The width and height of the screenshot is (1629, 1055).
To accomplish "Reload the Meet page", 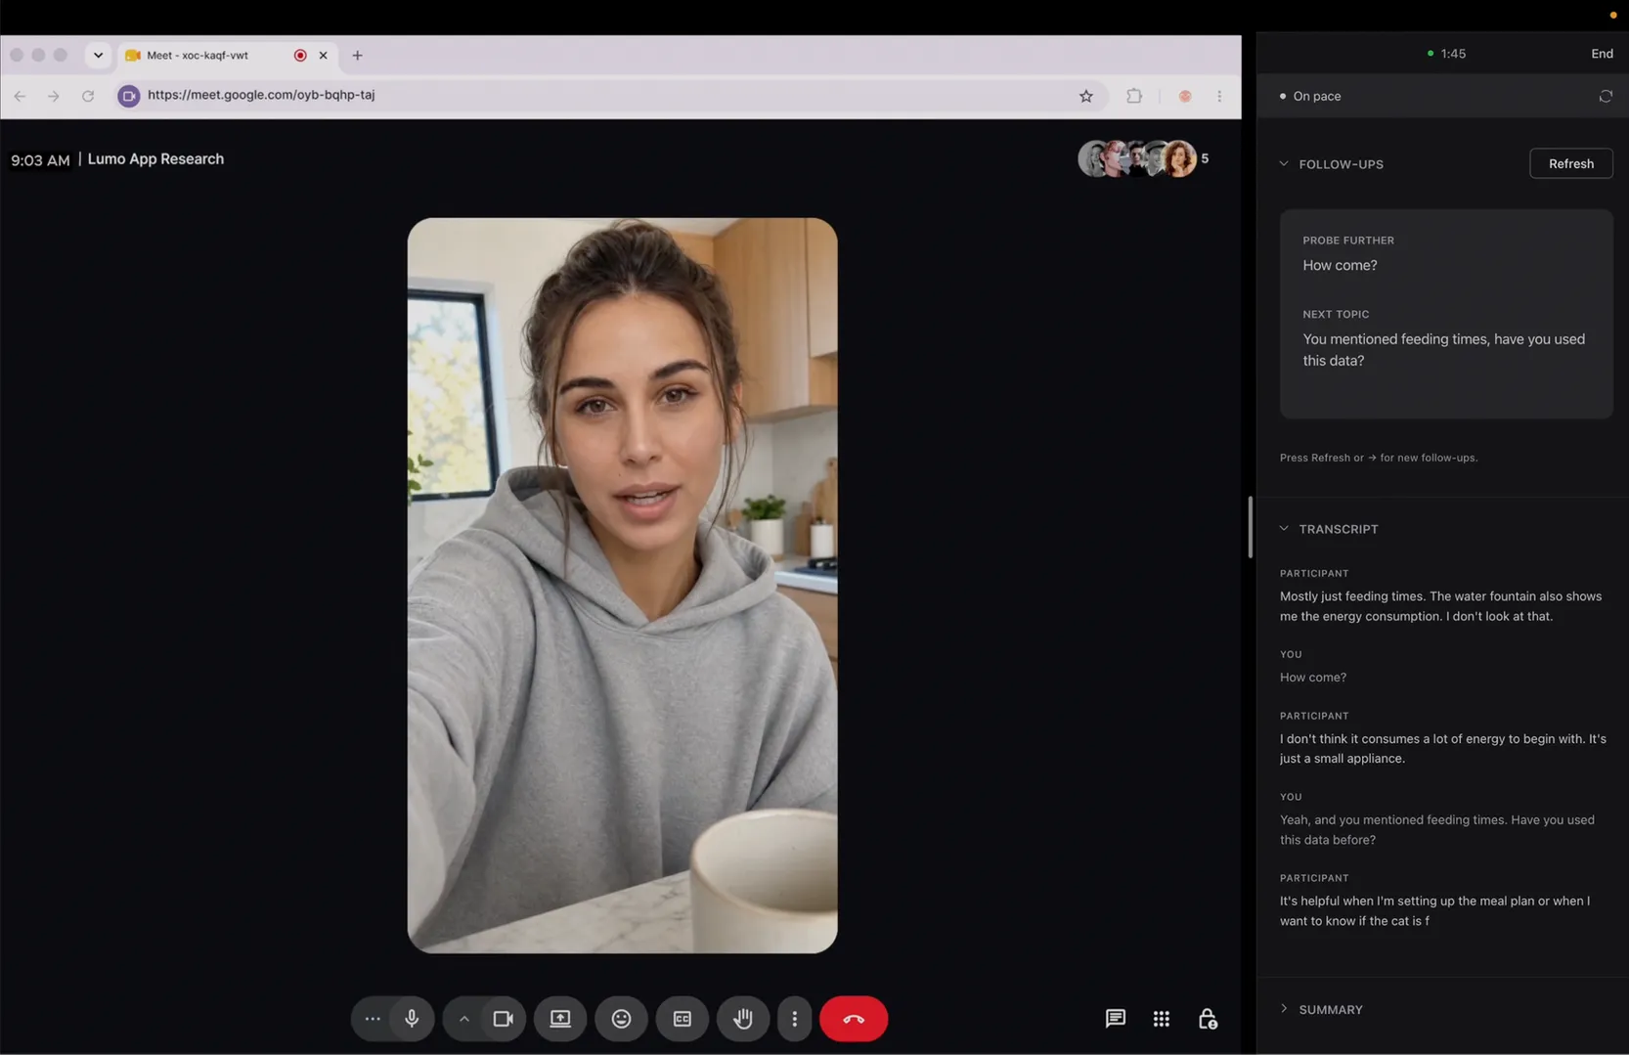I will [88, 96].
